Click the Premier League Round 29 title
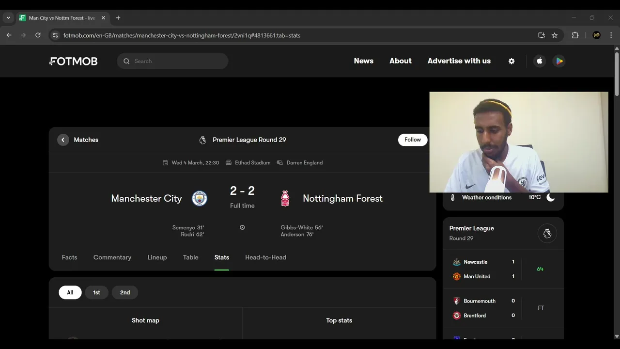 click(x=249, y=140)
